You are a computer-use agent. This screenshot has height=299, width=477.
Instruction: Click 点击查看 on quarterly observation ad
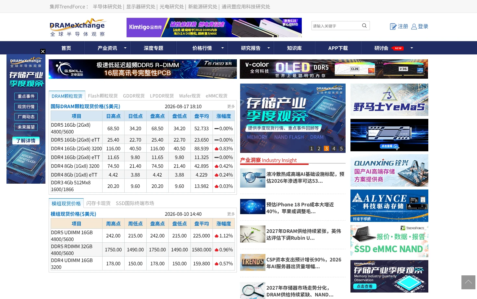(365, 286)
